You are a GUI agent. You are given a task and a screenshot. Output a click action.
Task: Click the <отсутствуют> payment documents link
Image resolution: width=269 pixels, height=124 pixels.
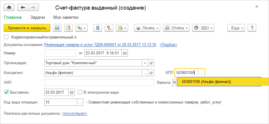(x=75, y=114)
